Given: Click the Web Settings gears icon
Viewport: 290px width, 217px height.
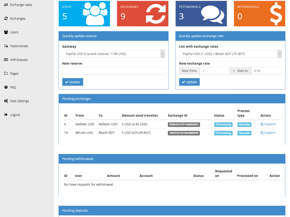Looking at the screenshot, I should (x=6, y=101).
